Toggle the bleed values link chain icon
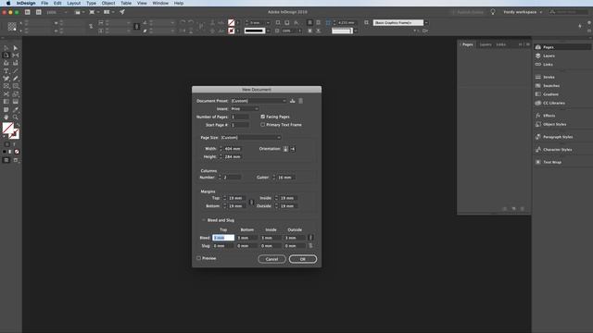Screen dimensions: 593x333 (x=310, y=238)
